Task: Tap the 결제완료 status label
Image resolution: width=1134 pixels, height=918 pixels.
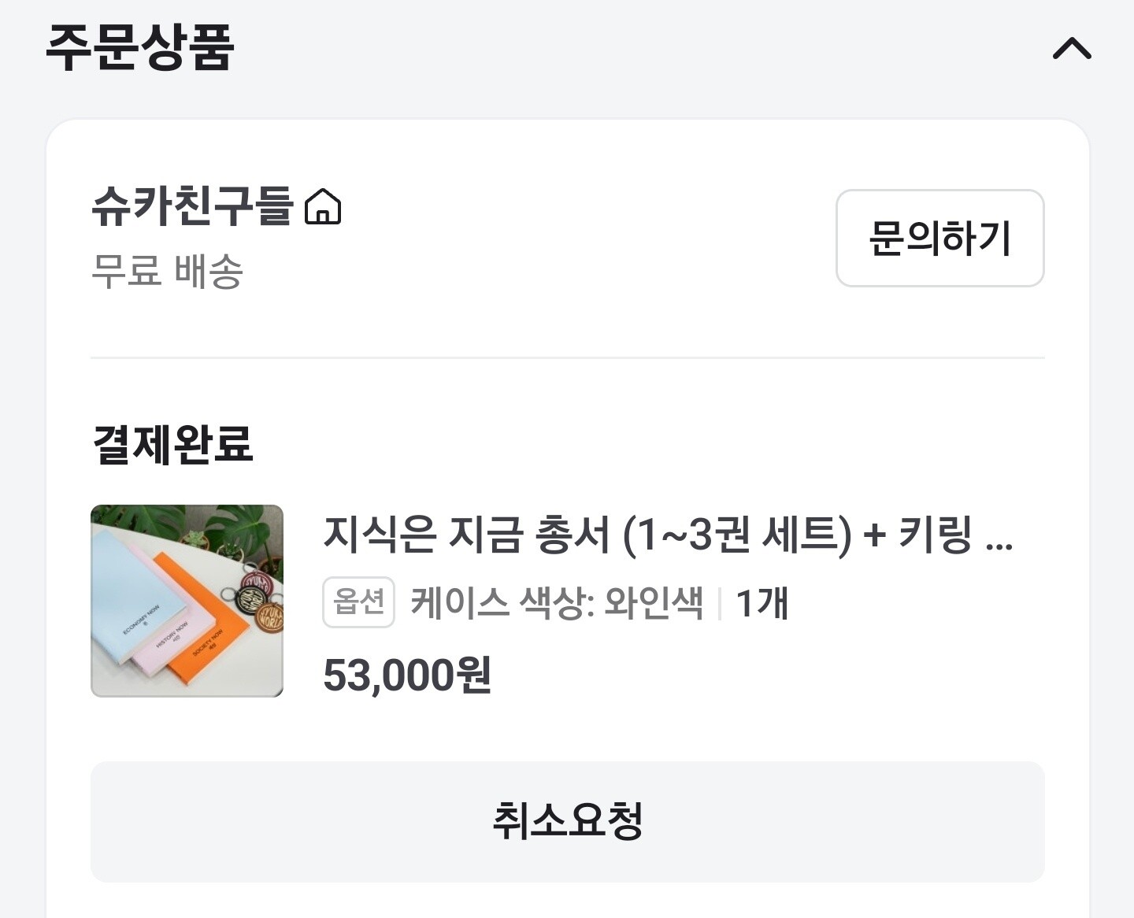Action: pos(173,444)
